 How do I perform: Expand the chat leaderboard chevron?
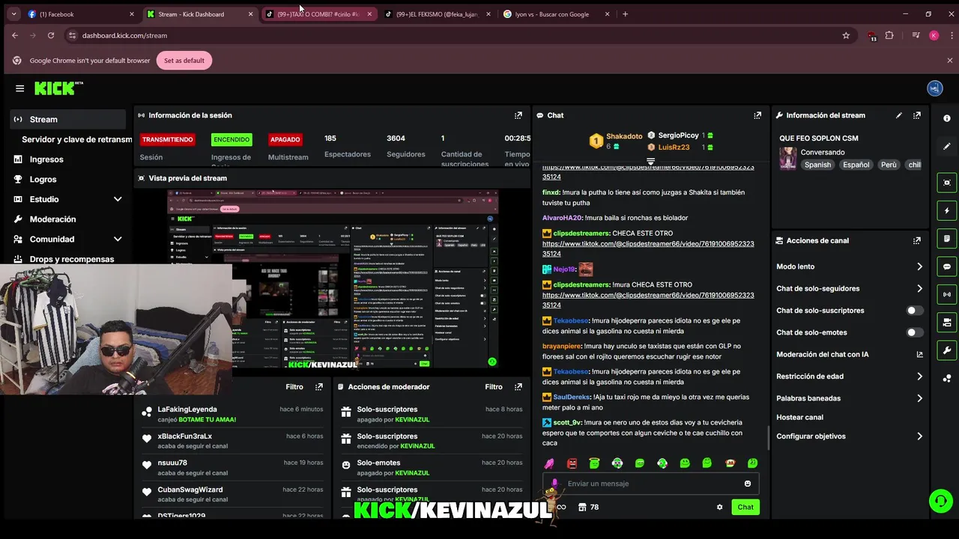point(650,161)
